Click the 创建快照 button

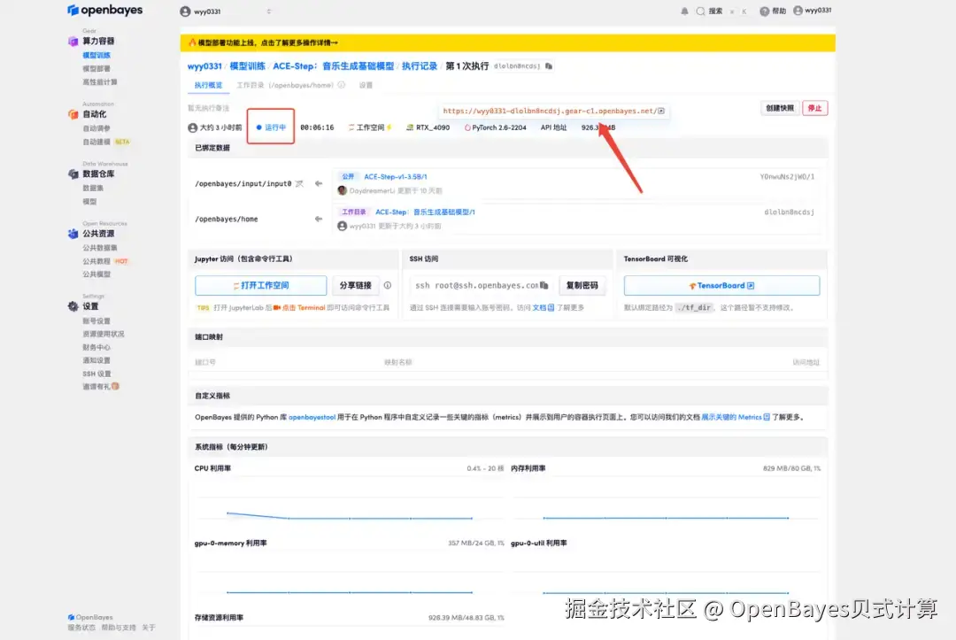tap(780, 108)
